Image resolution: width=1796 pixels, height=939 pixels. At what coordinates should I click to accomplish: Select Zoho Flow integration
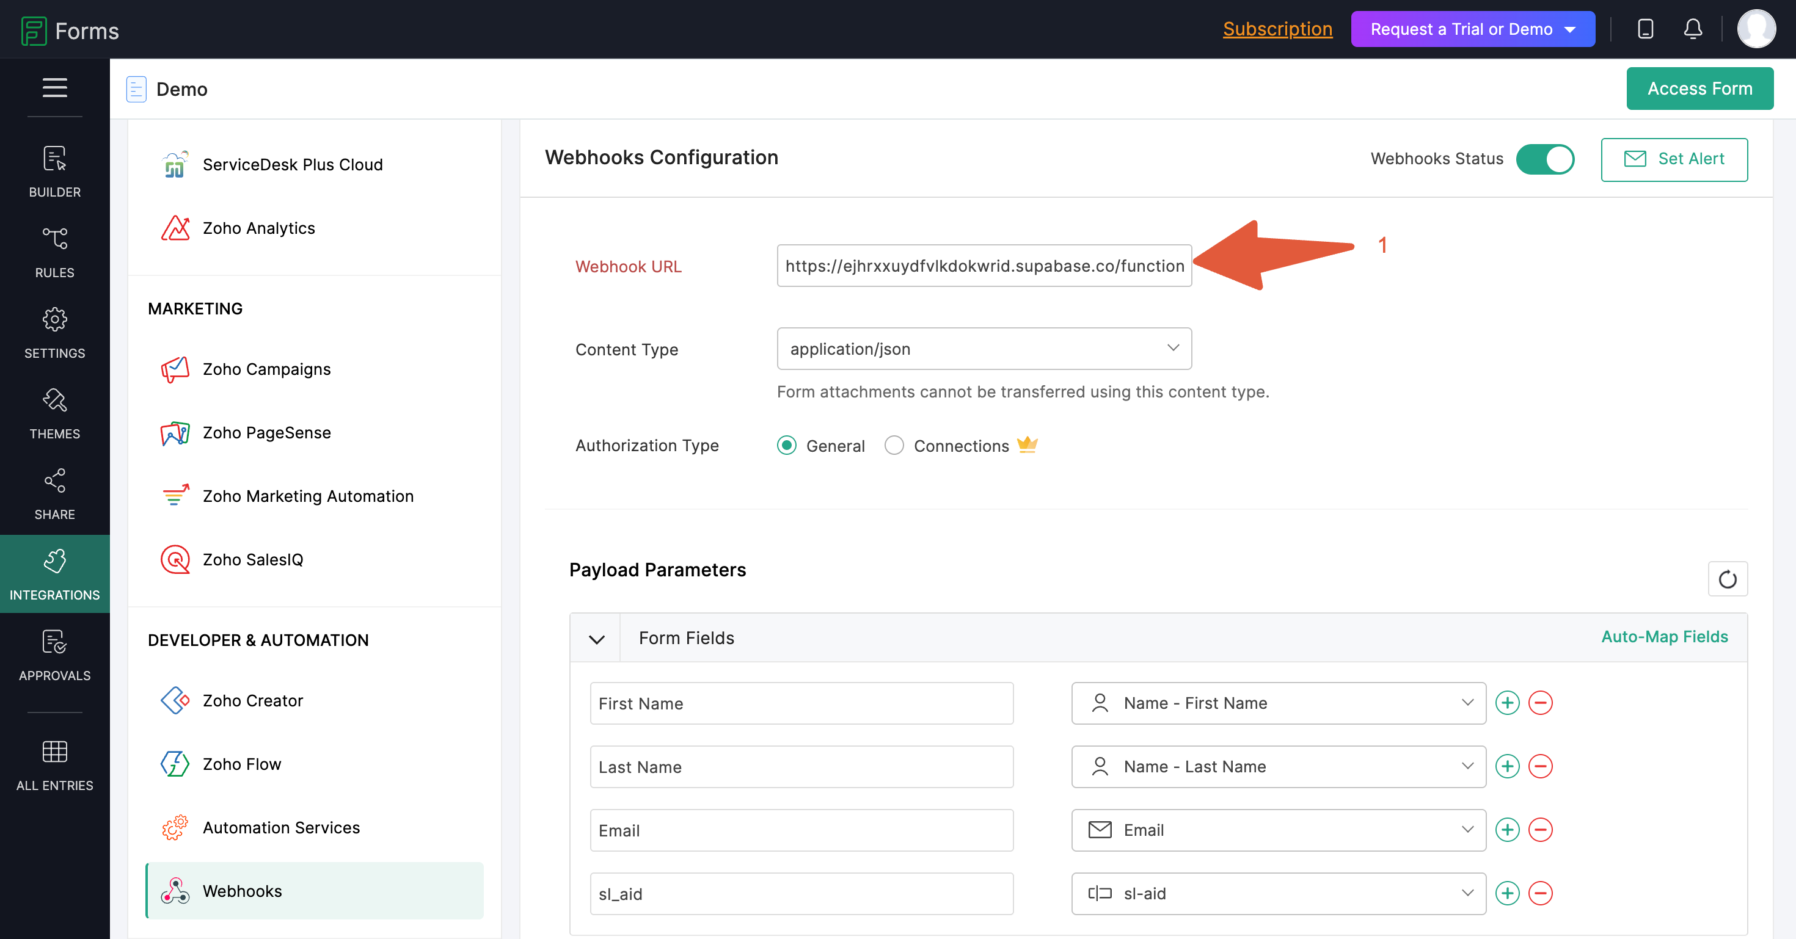(x=314, y=763)
